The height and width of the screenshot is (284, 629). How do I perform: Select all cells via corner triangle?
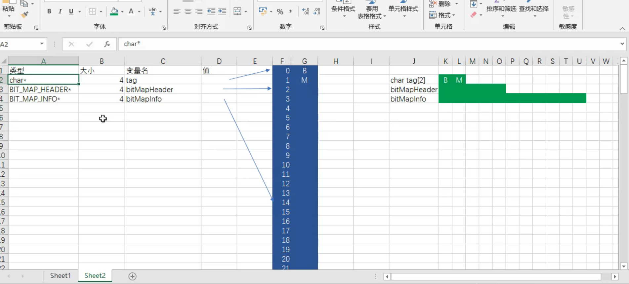pos(4,61)
